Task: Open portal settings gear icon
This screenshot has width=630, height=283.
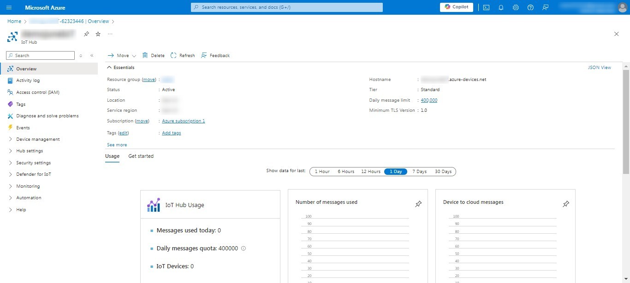Action: (x=516, y=7)
